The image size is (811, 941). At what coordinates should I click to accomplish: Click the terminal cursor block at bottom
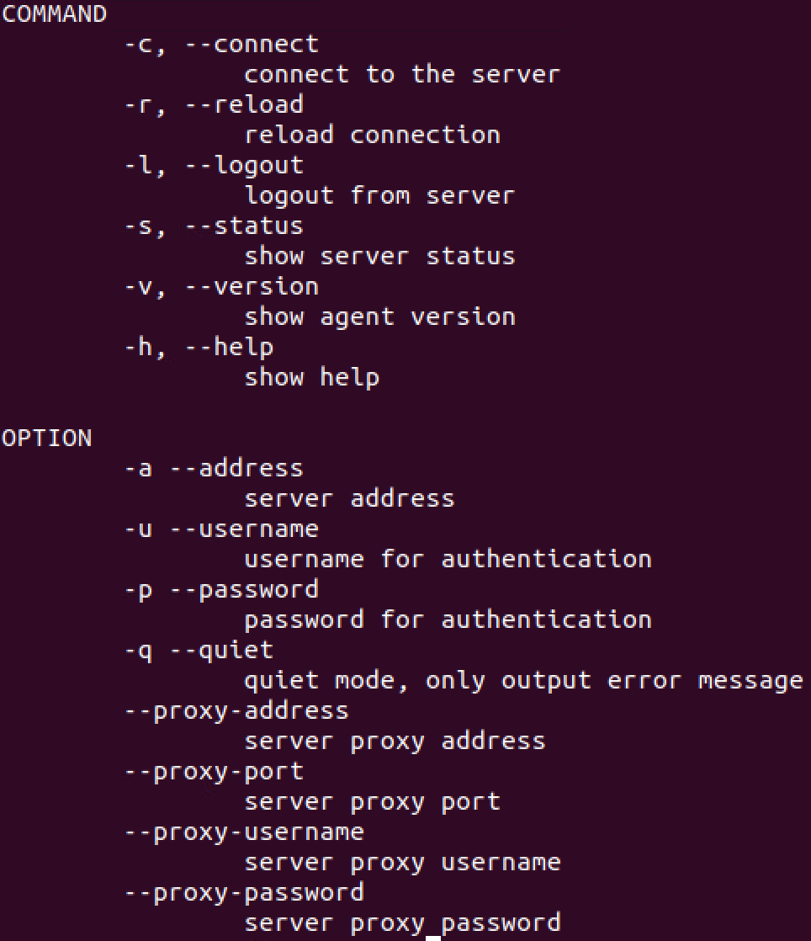tap(433, 938)
